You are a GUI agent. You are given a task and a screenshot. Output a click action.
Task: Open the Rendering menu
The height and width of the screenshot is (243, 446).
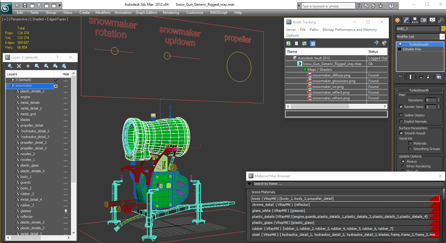coord(171,13)
